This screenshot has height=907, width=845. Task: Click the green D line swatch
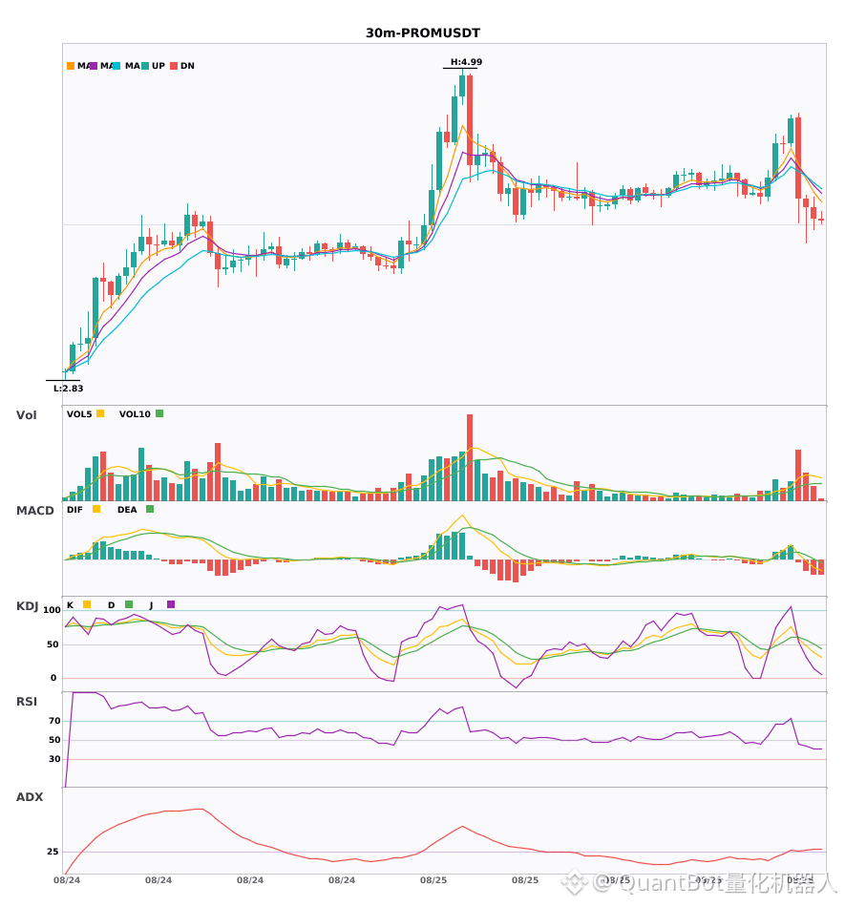click(128, 604)
